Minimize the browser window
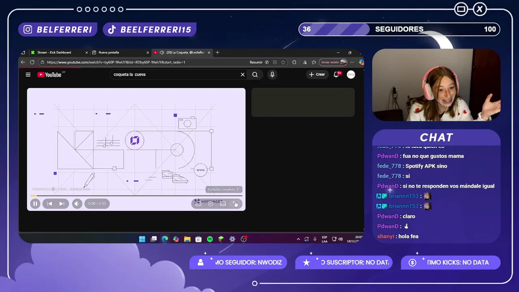 coord(338,52)
